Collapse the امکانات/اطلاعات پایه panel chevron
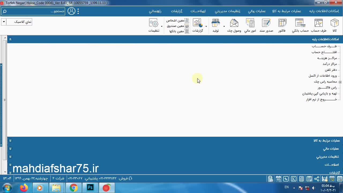 10,39
